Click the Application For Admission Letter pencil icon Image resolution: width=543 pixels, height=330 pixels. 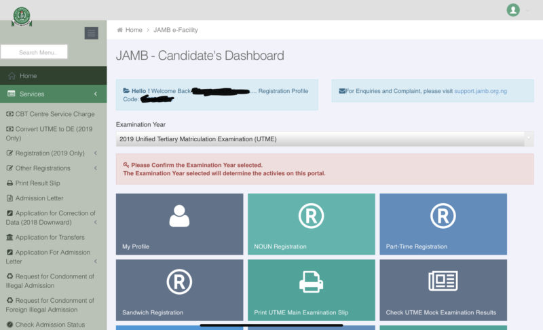tap(10, 252)
